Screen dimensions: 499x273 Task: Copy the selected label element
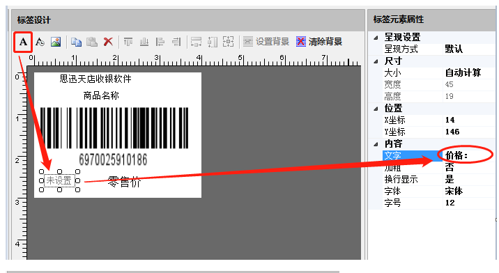[76, 42]
